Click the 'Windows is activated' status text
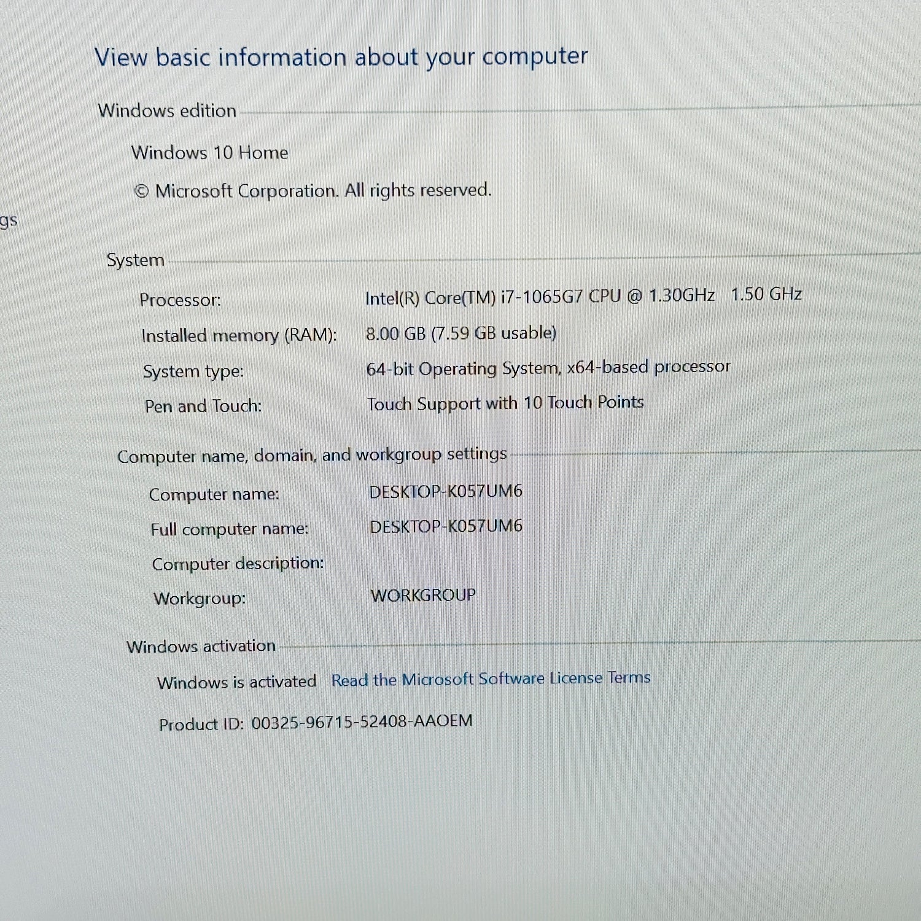The height and width of the screenshot is (921, 921). (236, 682)
